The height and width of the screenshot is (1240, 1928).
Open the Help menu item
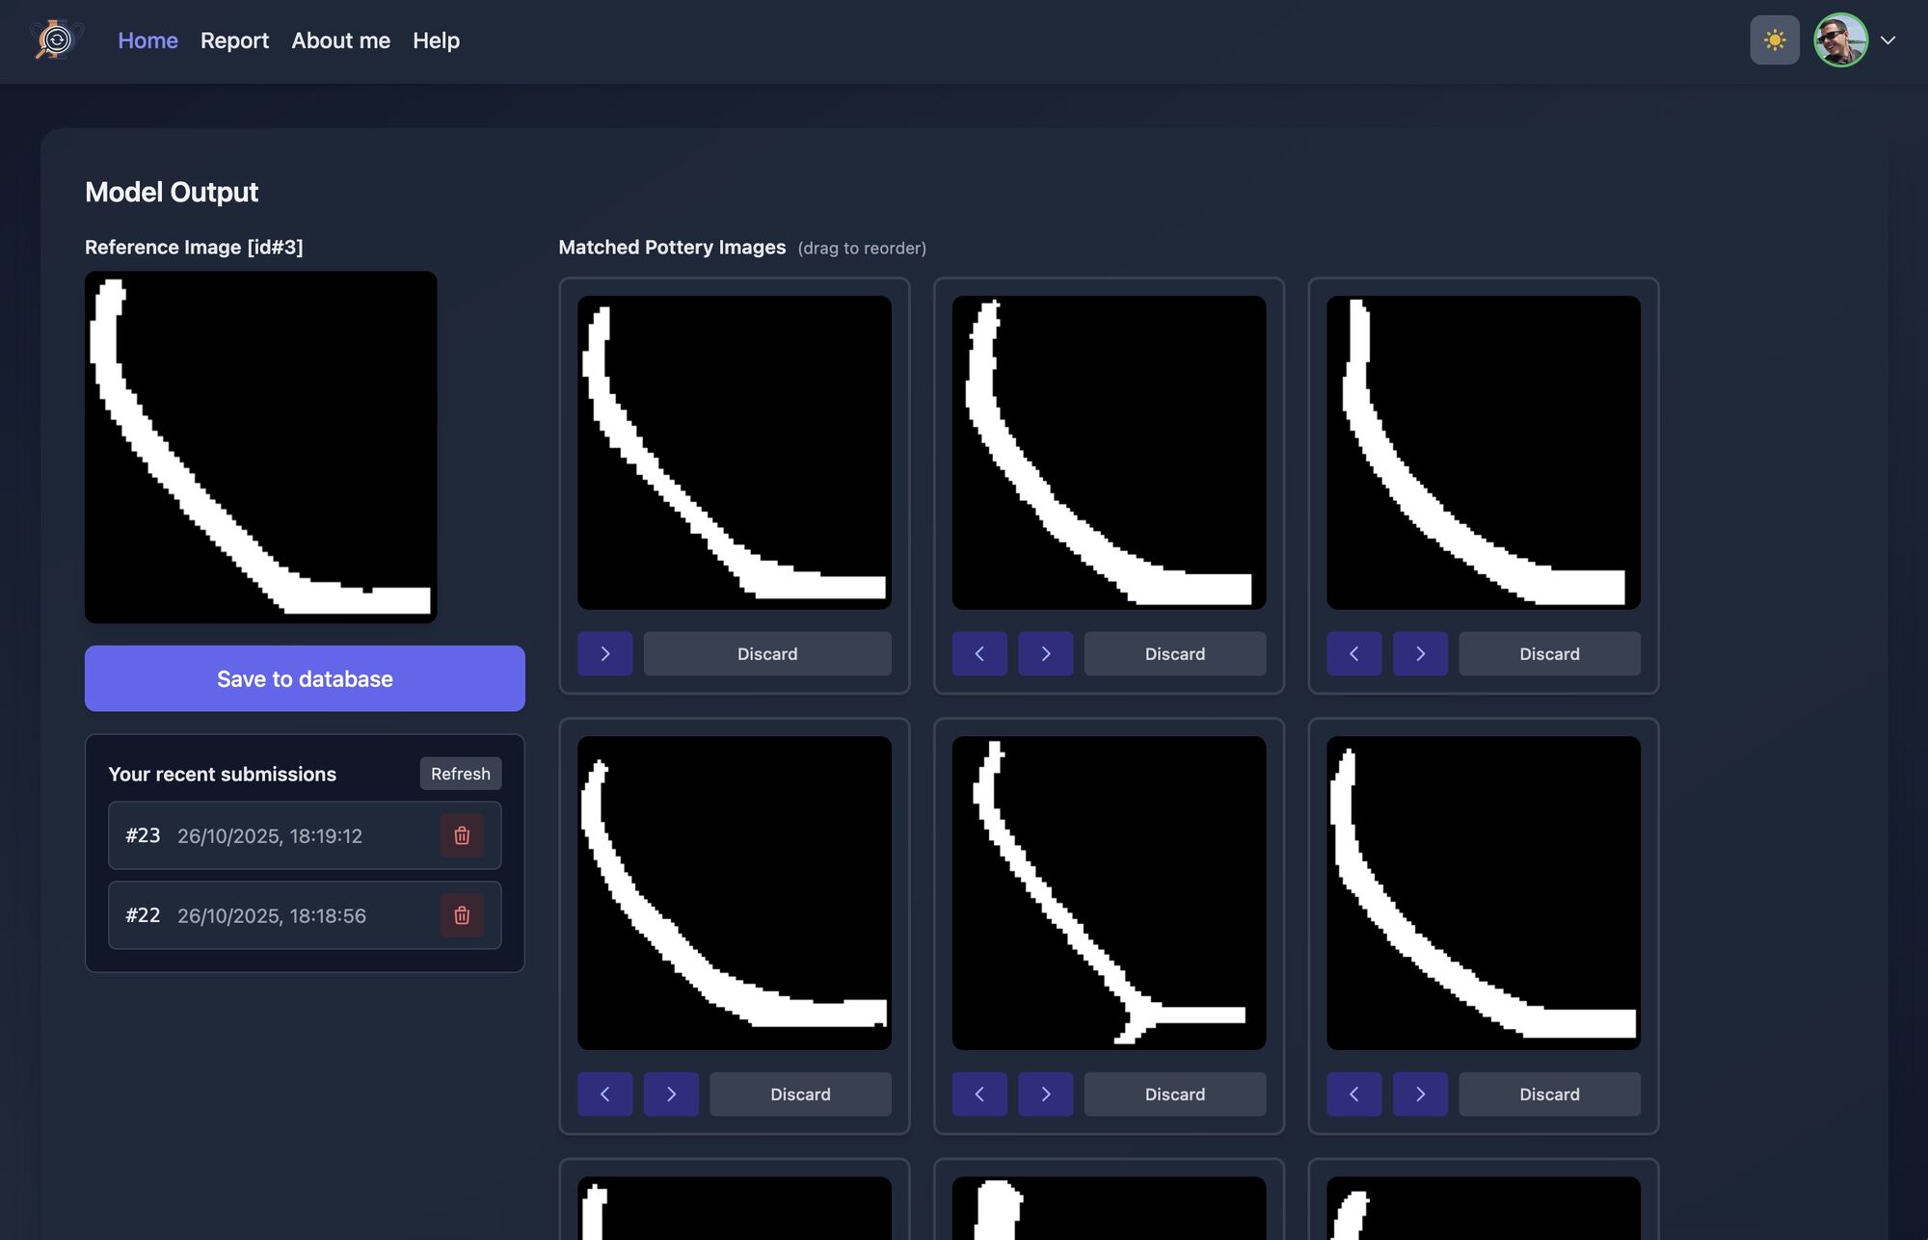[436, 40]
